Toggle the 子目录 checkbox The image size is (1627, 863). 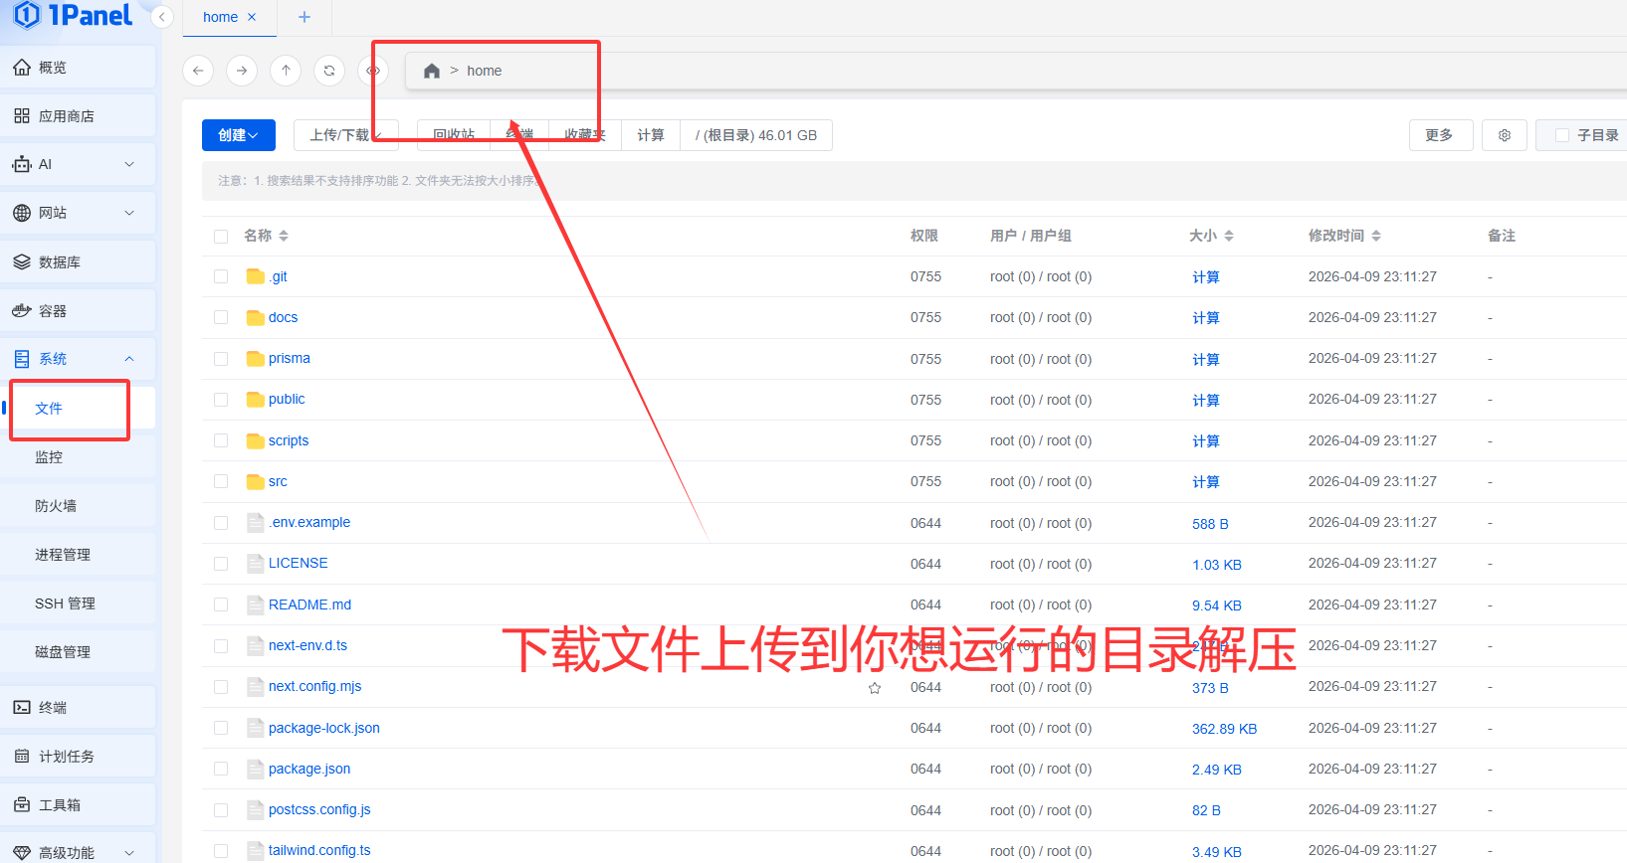(x=1562, y=135)
